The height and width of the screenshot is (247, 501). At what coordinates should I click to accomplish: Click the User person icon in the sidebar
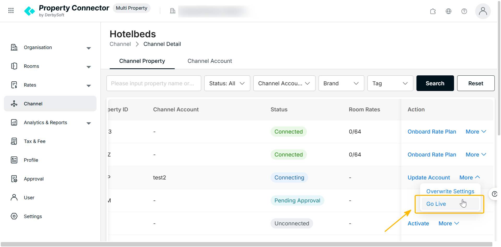click(14, 197)
